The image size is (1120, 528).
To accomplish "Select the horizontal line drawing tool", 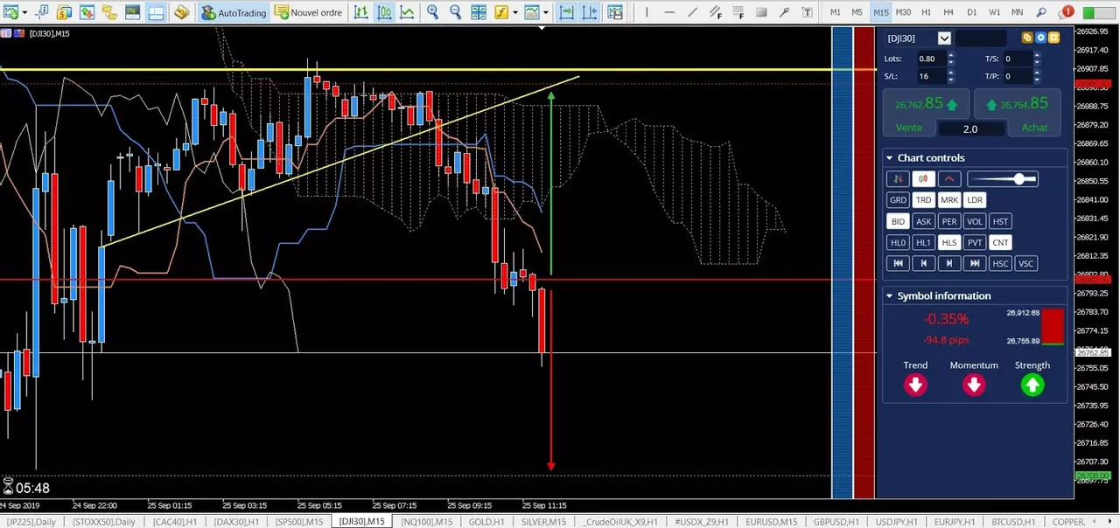I will pyautogui.click(x=669, y=12).
